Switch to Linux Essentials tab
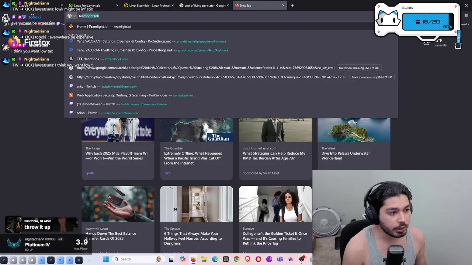The height and width of the screenshot is (265, 472). (x=149, y=6)
